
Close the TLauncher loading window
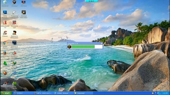coord(101,43)
